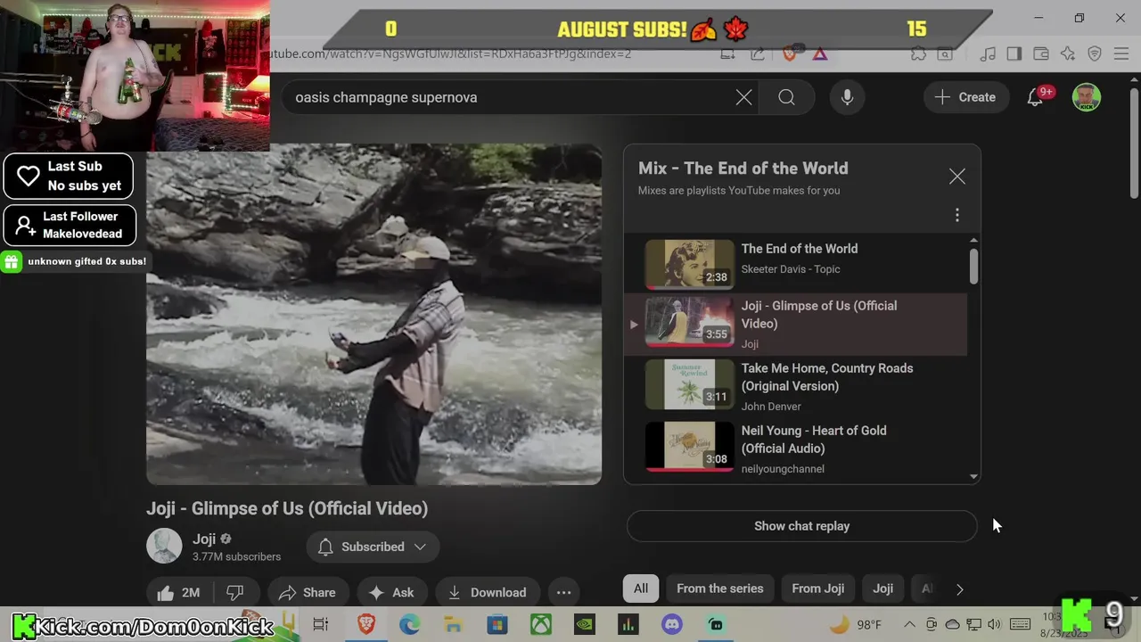This screenshot has height=642, width=1141.
Task: Dislike the video with thumbs down
Action: click(x=234, y=592)
